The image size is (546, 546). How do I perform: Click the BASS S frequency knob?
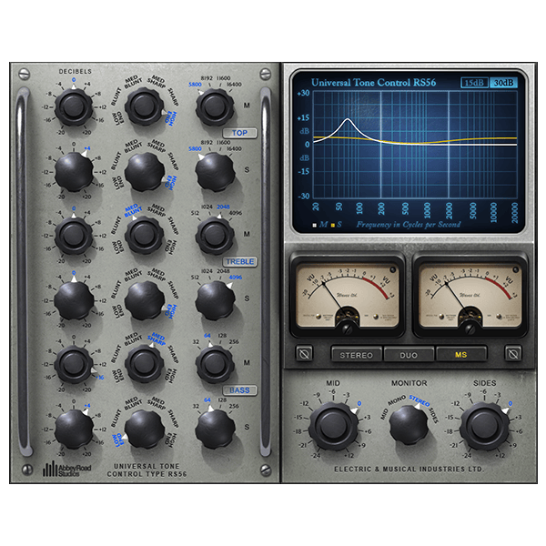click(x=215, y=429)
